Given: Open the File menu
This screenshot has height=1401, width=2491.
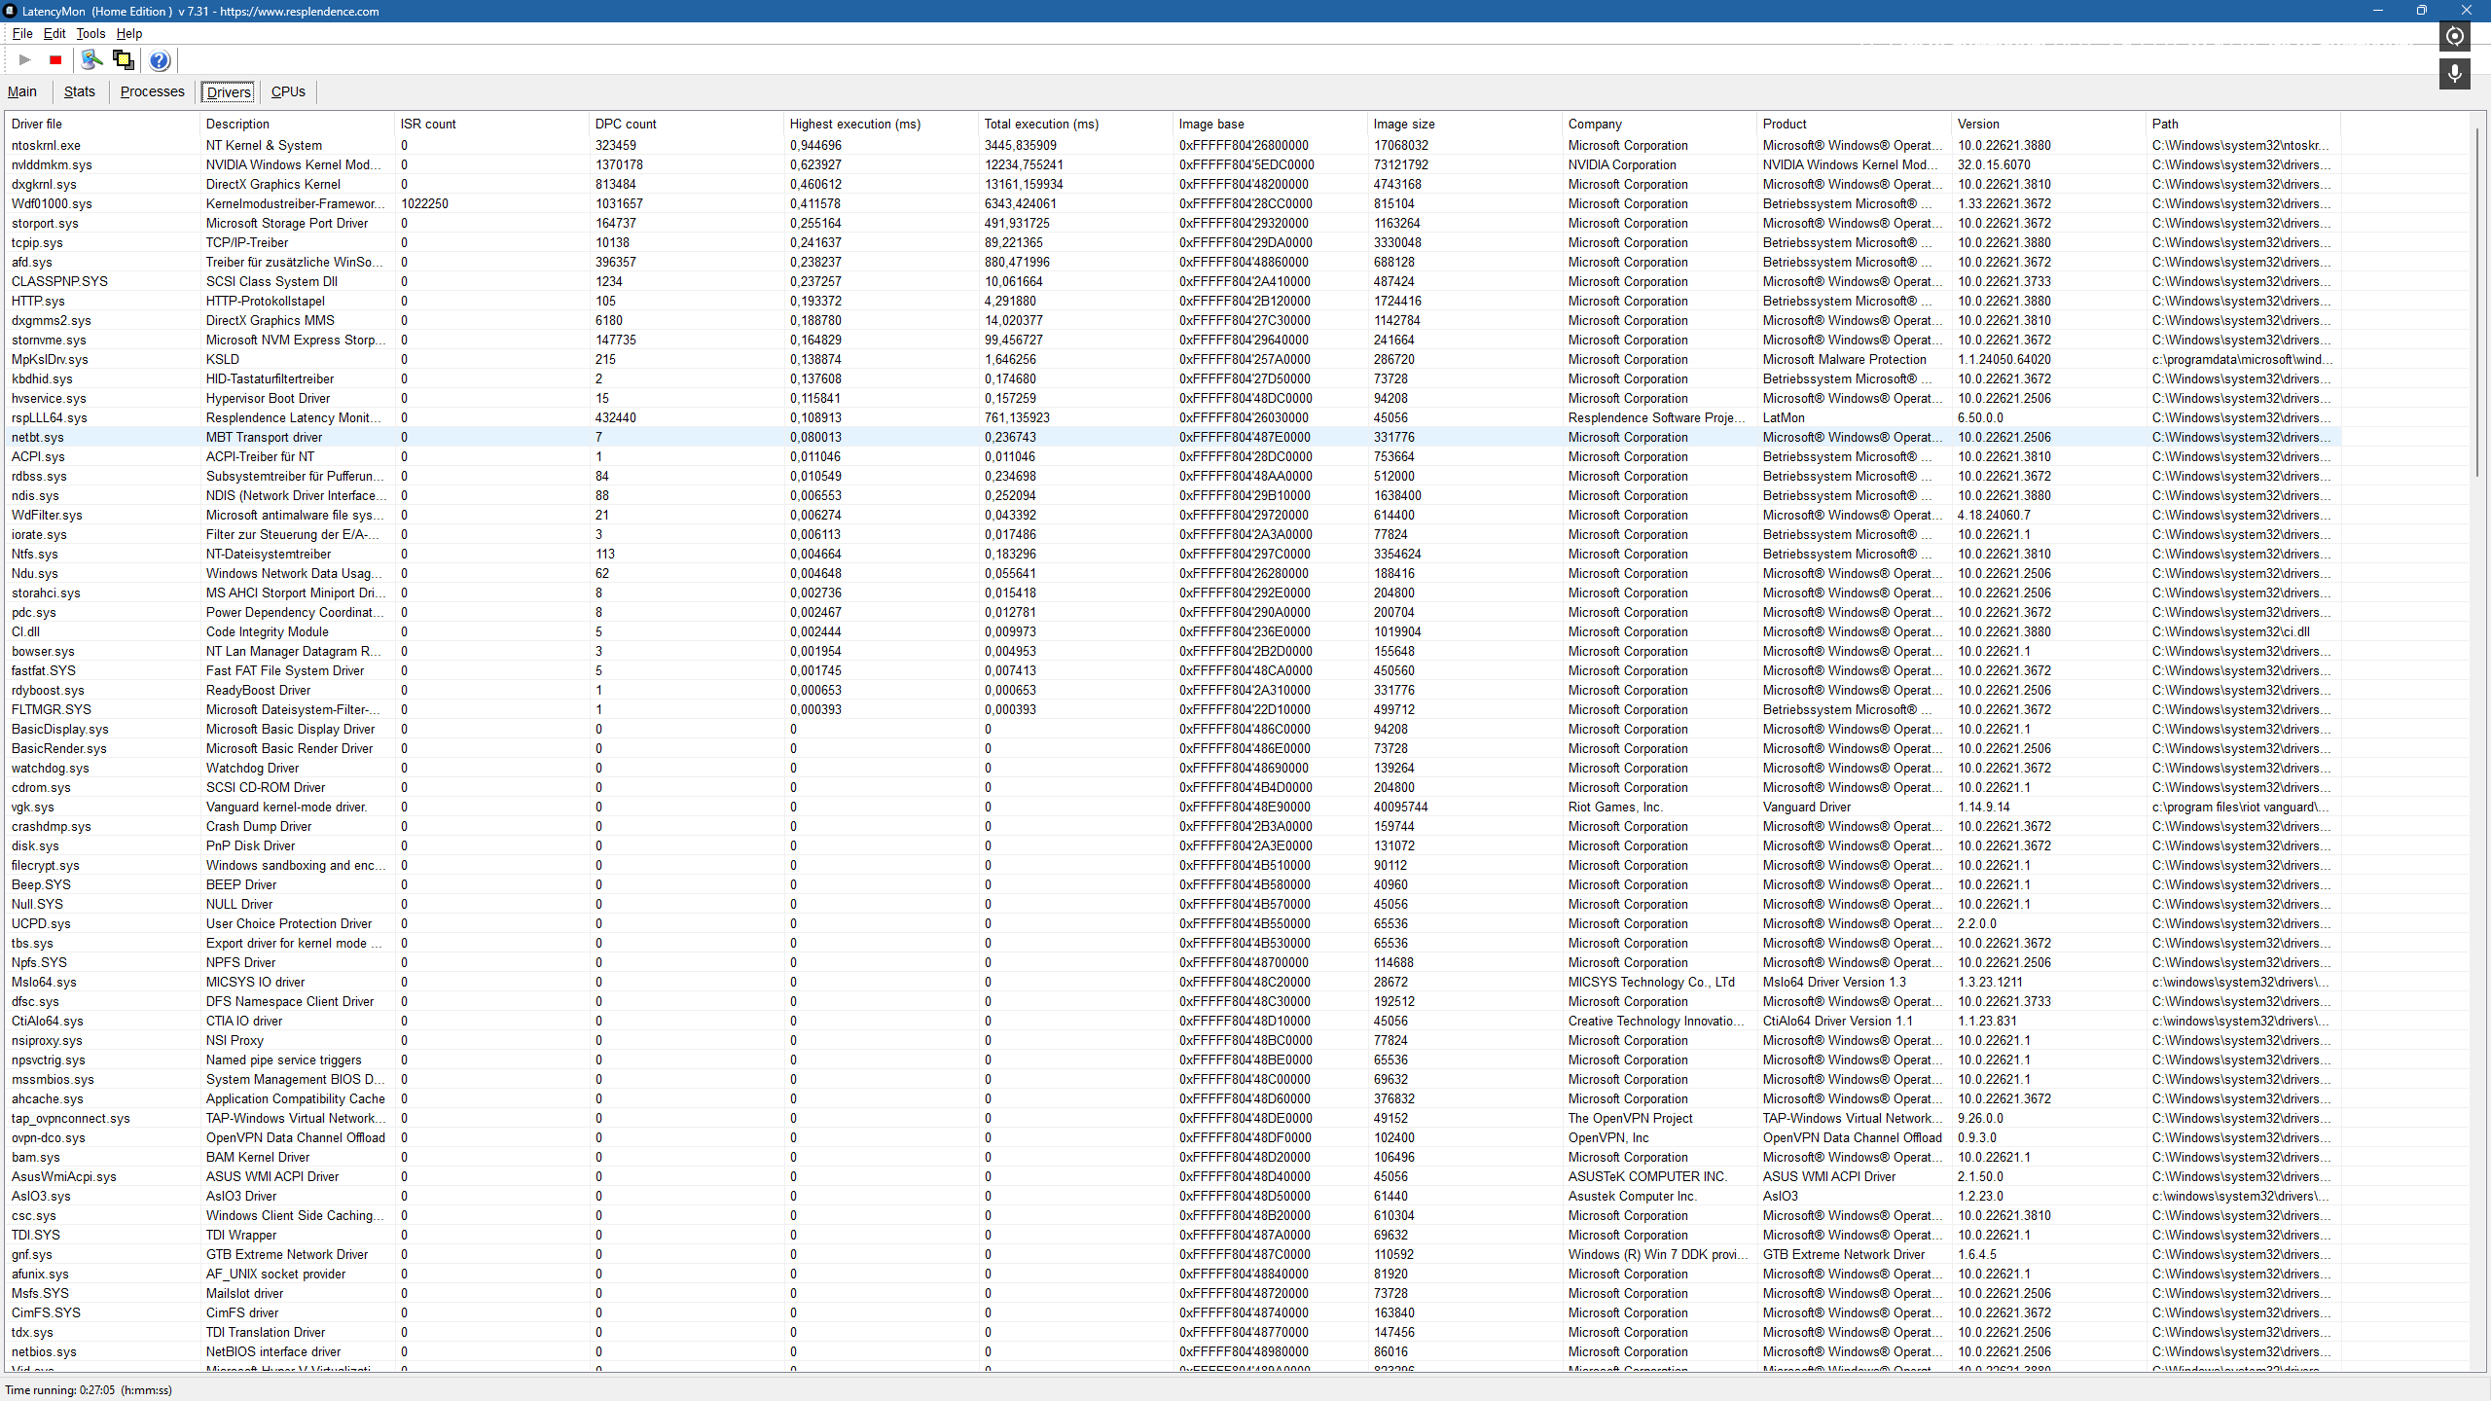Looking at the screenshot, I should (21, 33).
